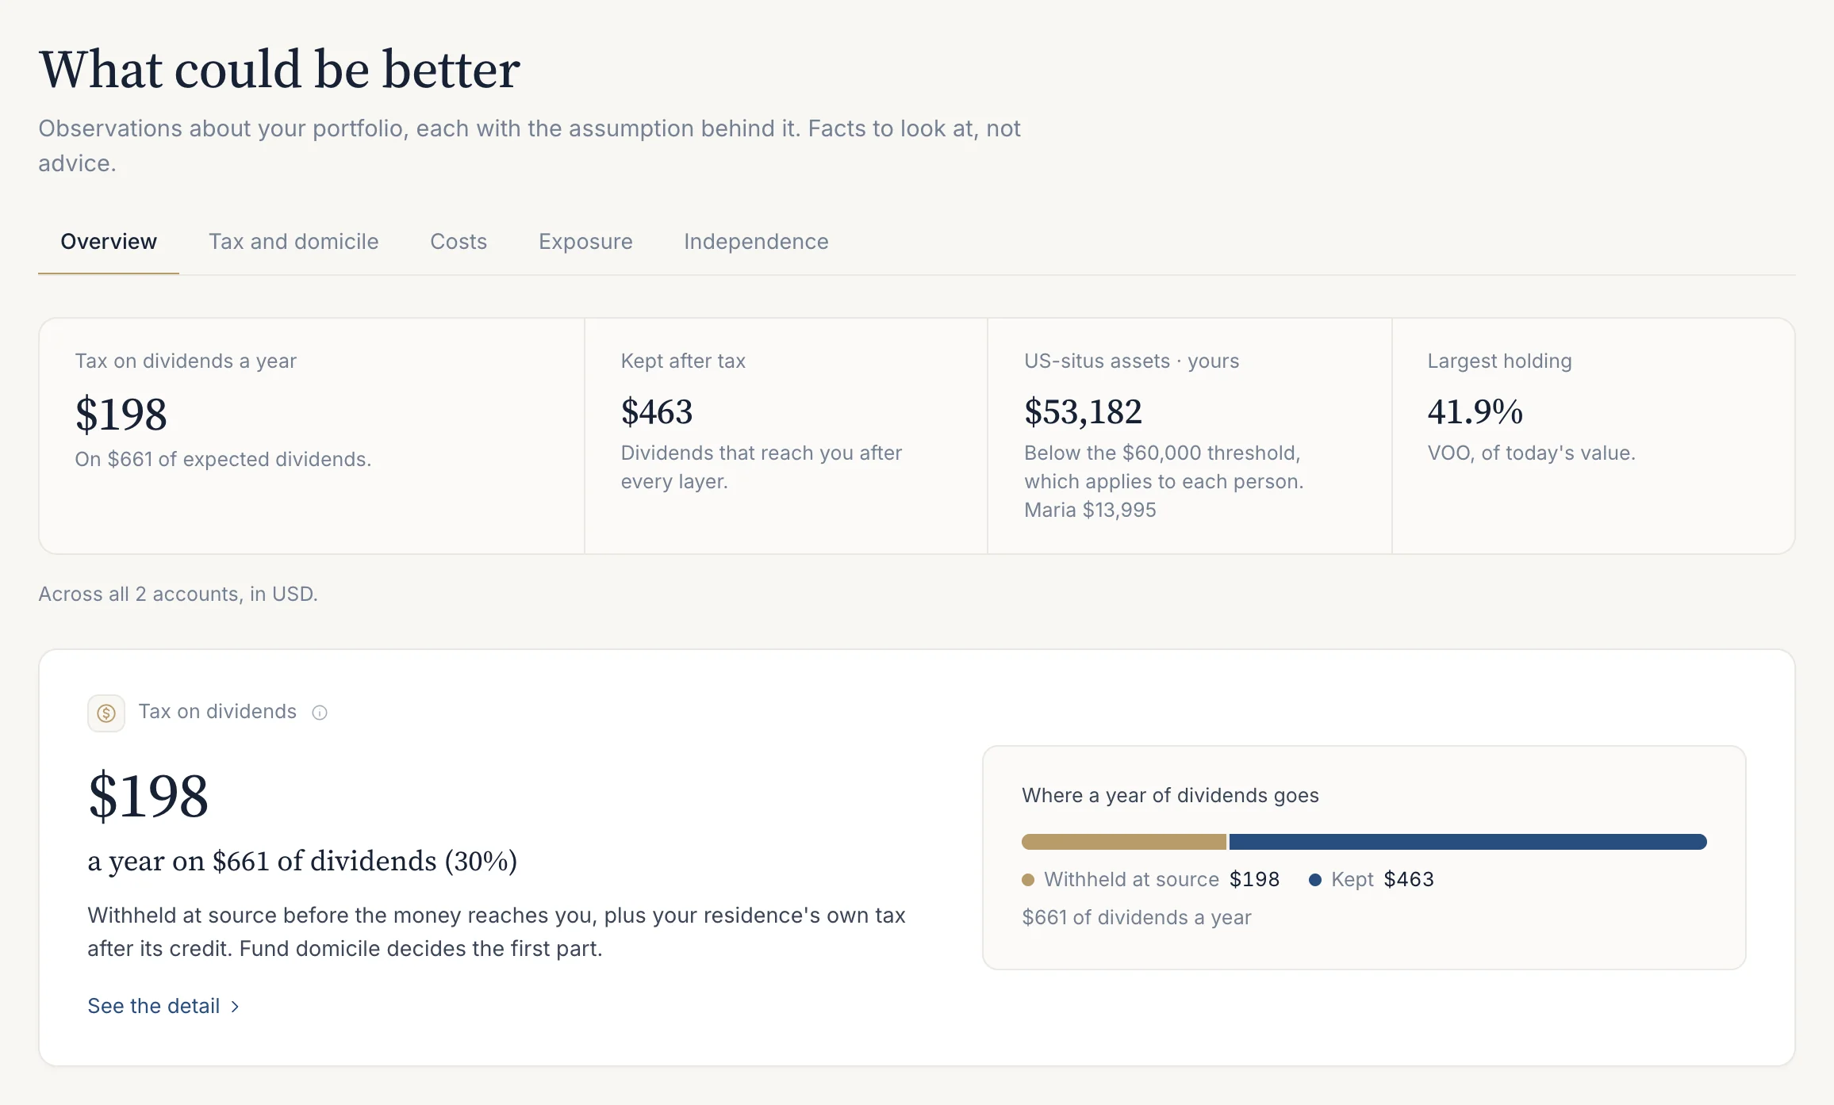
Task: Open the Independence tab
Action: click(x=756, y=242)
